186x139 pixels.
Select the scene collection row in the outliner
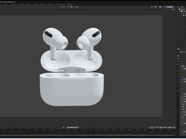pos(183,9)
